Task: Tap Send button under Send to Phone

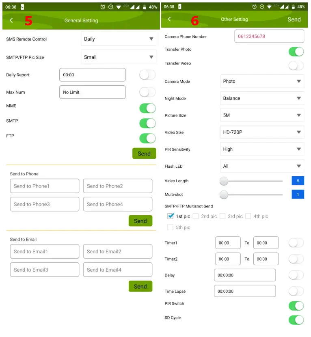Action: 140,221
